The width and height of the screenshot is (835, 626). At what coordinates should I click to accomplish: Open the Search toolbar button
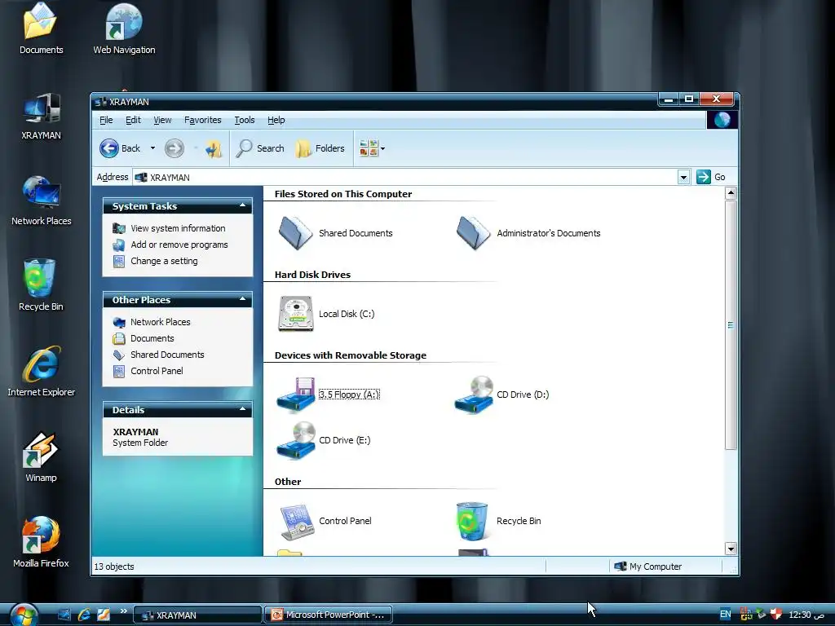(x=260, y=148)
